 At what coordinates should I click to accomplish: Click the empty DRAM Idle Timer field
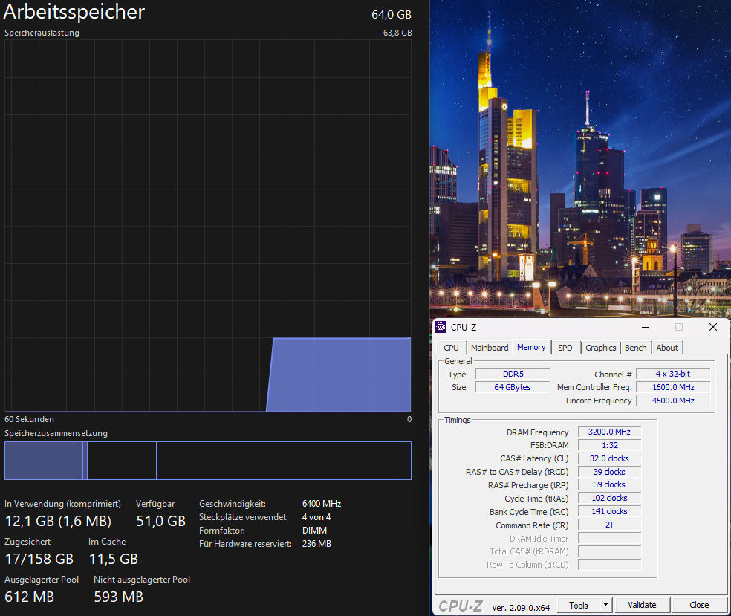point(609,539)
